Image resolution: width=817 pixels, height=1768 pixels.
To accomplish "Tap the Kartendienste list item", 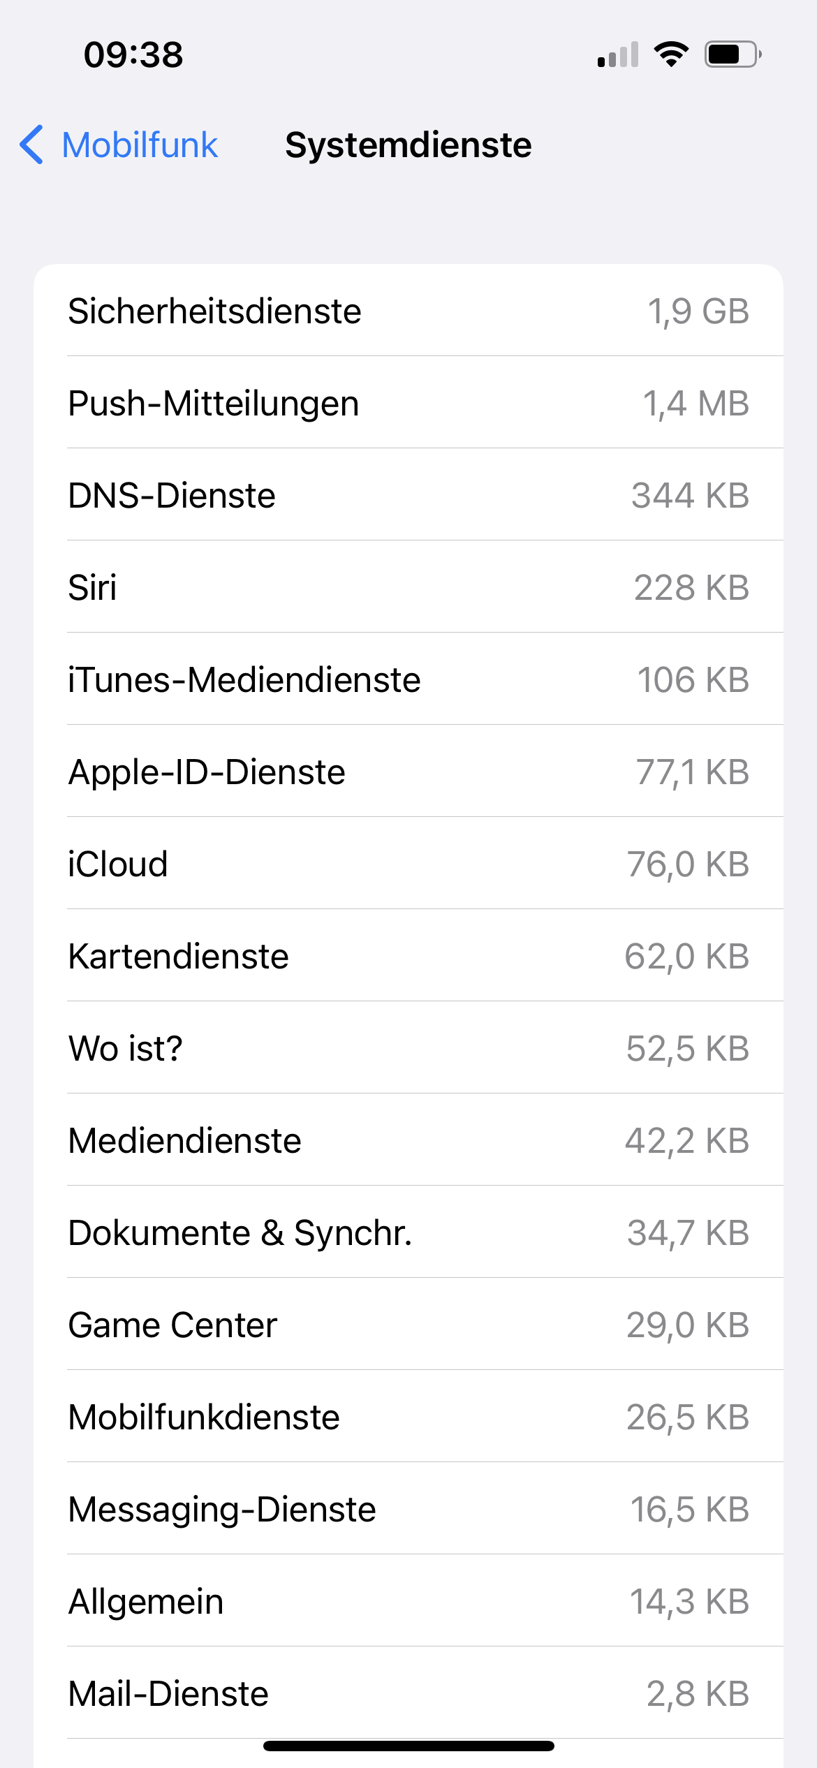I will [408, 956].
